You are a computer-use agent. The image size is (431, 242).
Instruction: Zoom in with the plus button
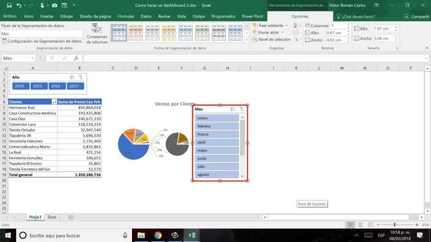tap(417, 225)
